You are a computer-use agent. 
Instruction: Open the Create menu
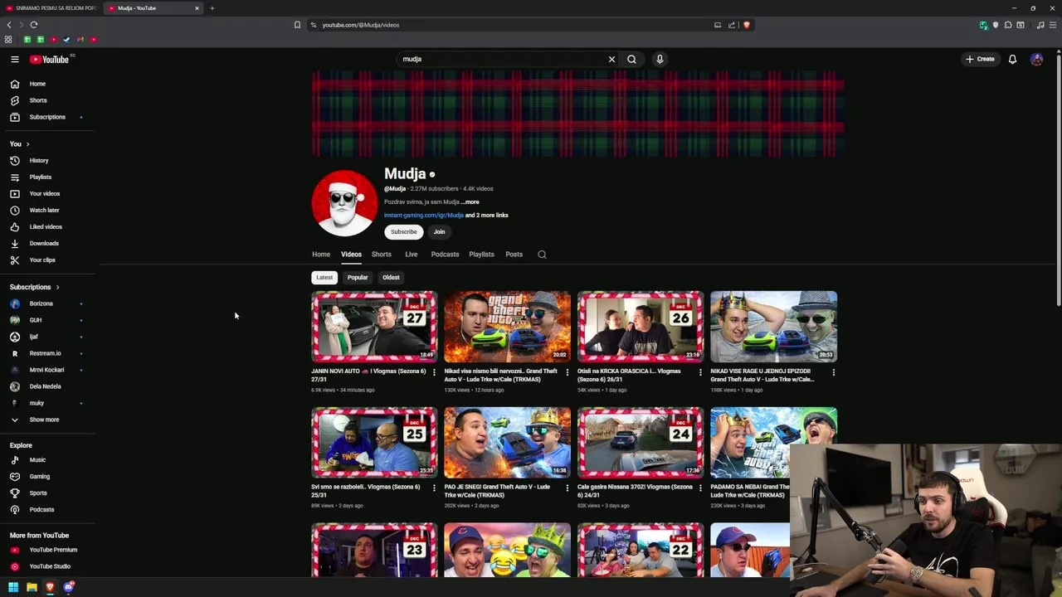(980, 59)
